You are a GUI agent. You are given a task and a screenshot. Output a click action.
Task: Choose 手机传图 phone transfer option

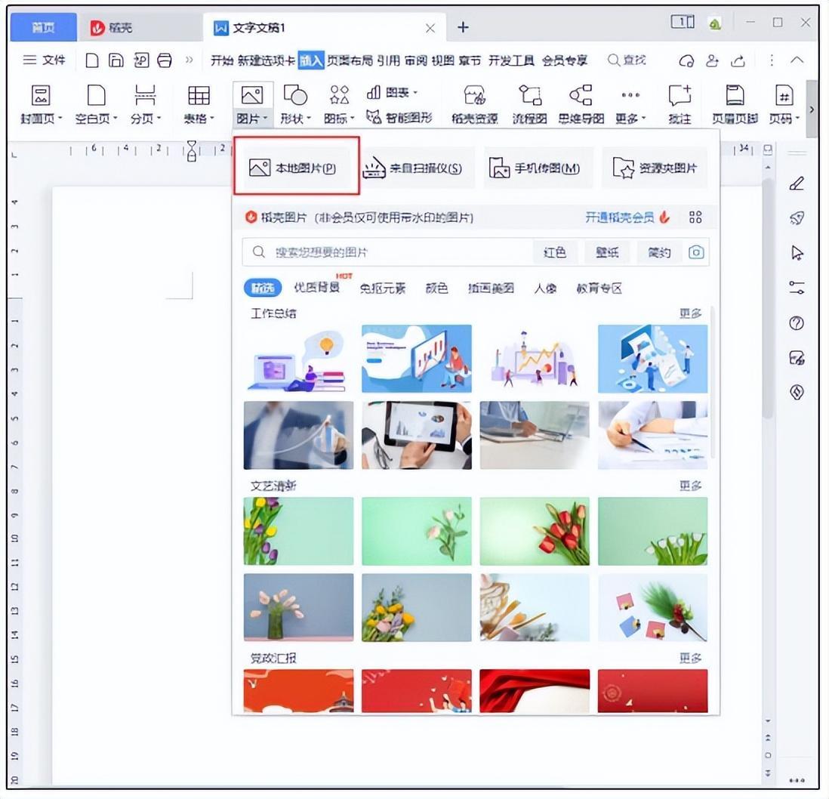[x=535, y=168]
